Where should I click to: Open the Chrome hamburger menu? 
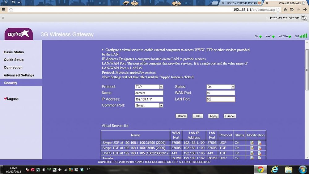[x=3, y=10]
